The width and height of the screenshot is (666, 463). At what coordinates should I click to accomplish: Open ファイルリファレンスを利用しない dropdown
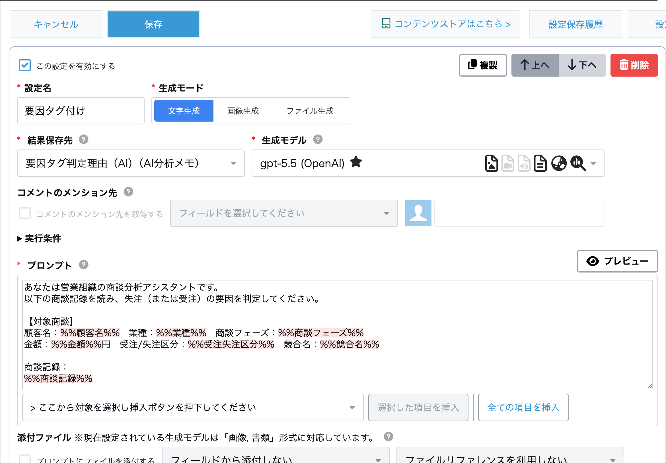click(510, 456)
